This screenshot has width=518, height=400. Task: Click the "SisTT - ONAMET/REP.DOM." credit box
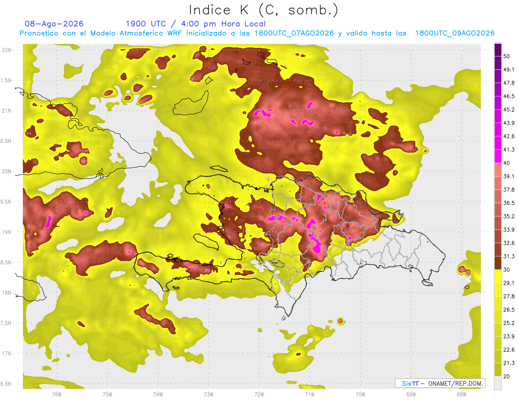tap(441, 383)
